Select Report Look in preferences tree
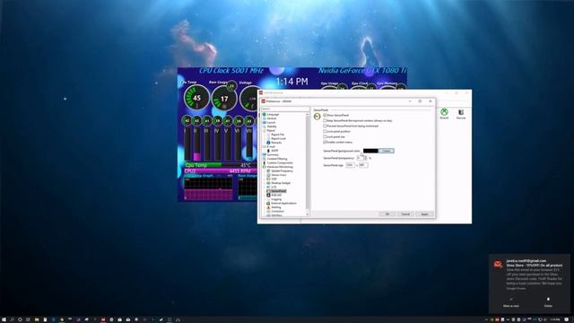This screenshot has height=323, width=574. [x=278, y=138]
